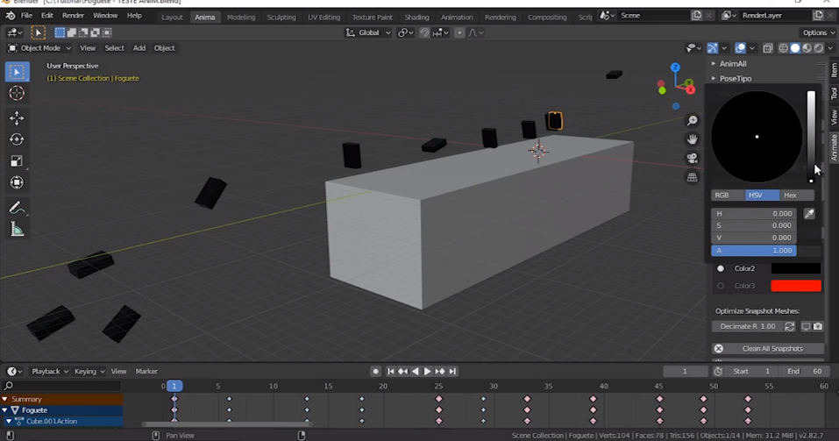The width and height of the screenshot is (839, 441).
Task: Activate the Transform tool
Action: click(x=17, y=182)
